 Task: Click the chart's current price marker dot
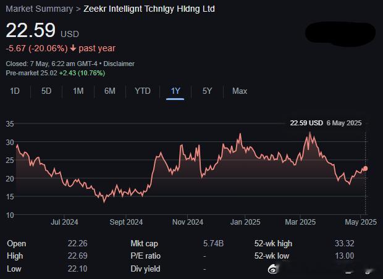pyautogui.click(x=366, y=169)
